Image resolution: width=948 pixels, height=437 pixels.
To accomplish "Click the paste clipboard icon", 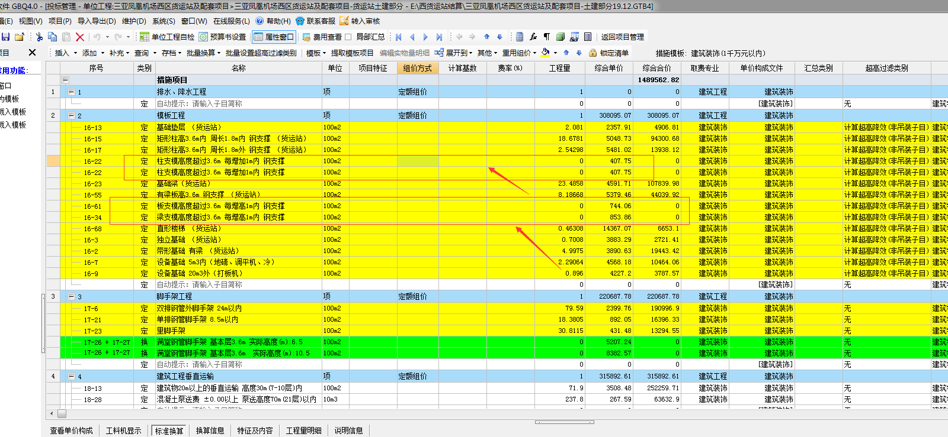I will 66,37.
